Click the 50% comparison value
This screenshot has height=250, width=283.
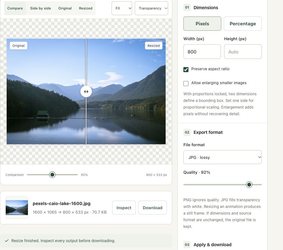click(x=84, y=175)
